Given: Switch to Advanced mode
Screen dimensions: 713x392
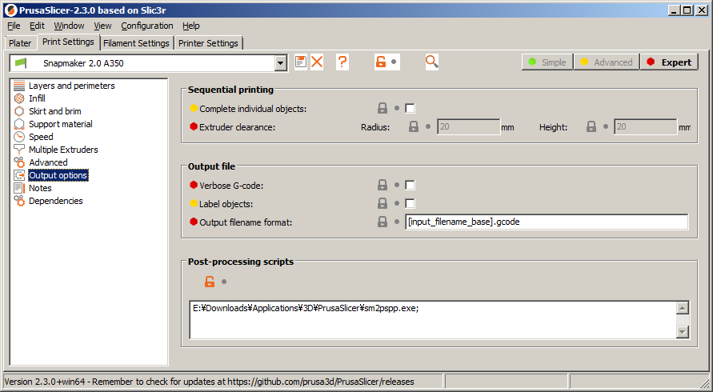Looking at the screenshot, I should 607,62.
